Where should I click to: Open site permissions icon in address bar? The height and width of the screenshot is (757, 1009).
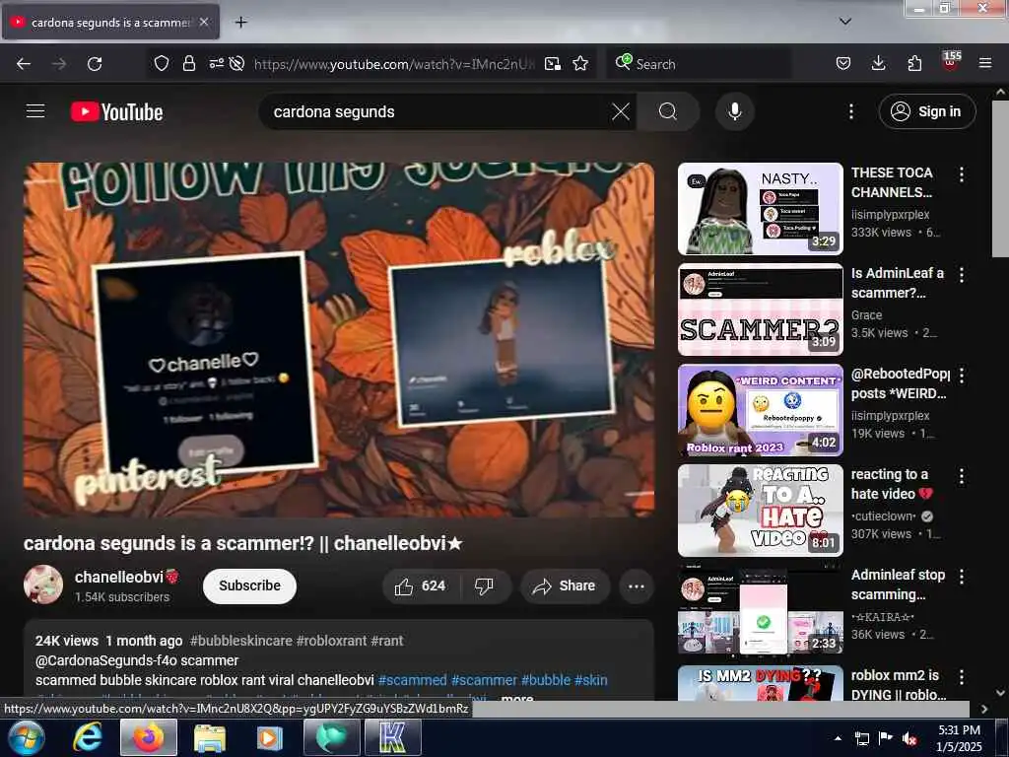coord(216,63)
